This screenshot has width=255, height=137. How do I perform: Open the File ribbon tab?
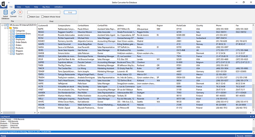(11, 7)
